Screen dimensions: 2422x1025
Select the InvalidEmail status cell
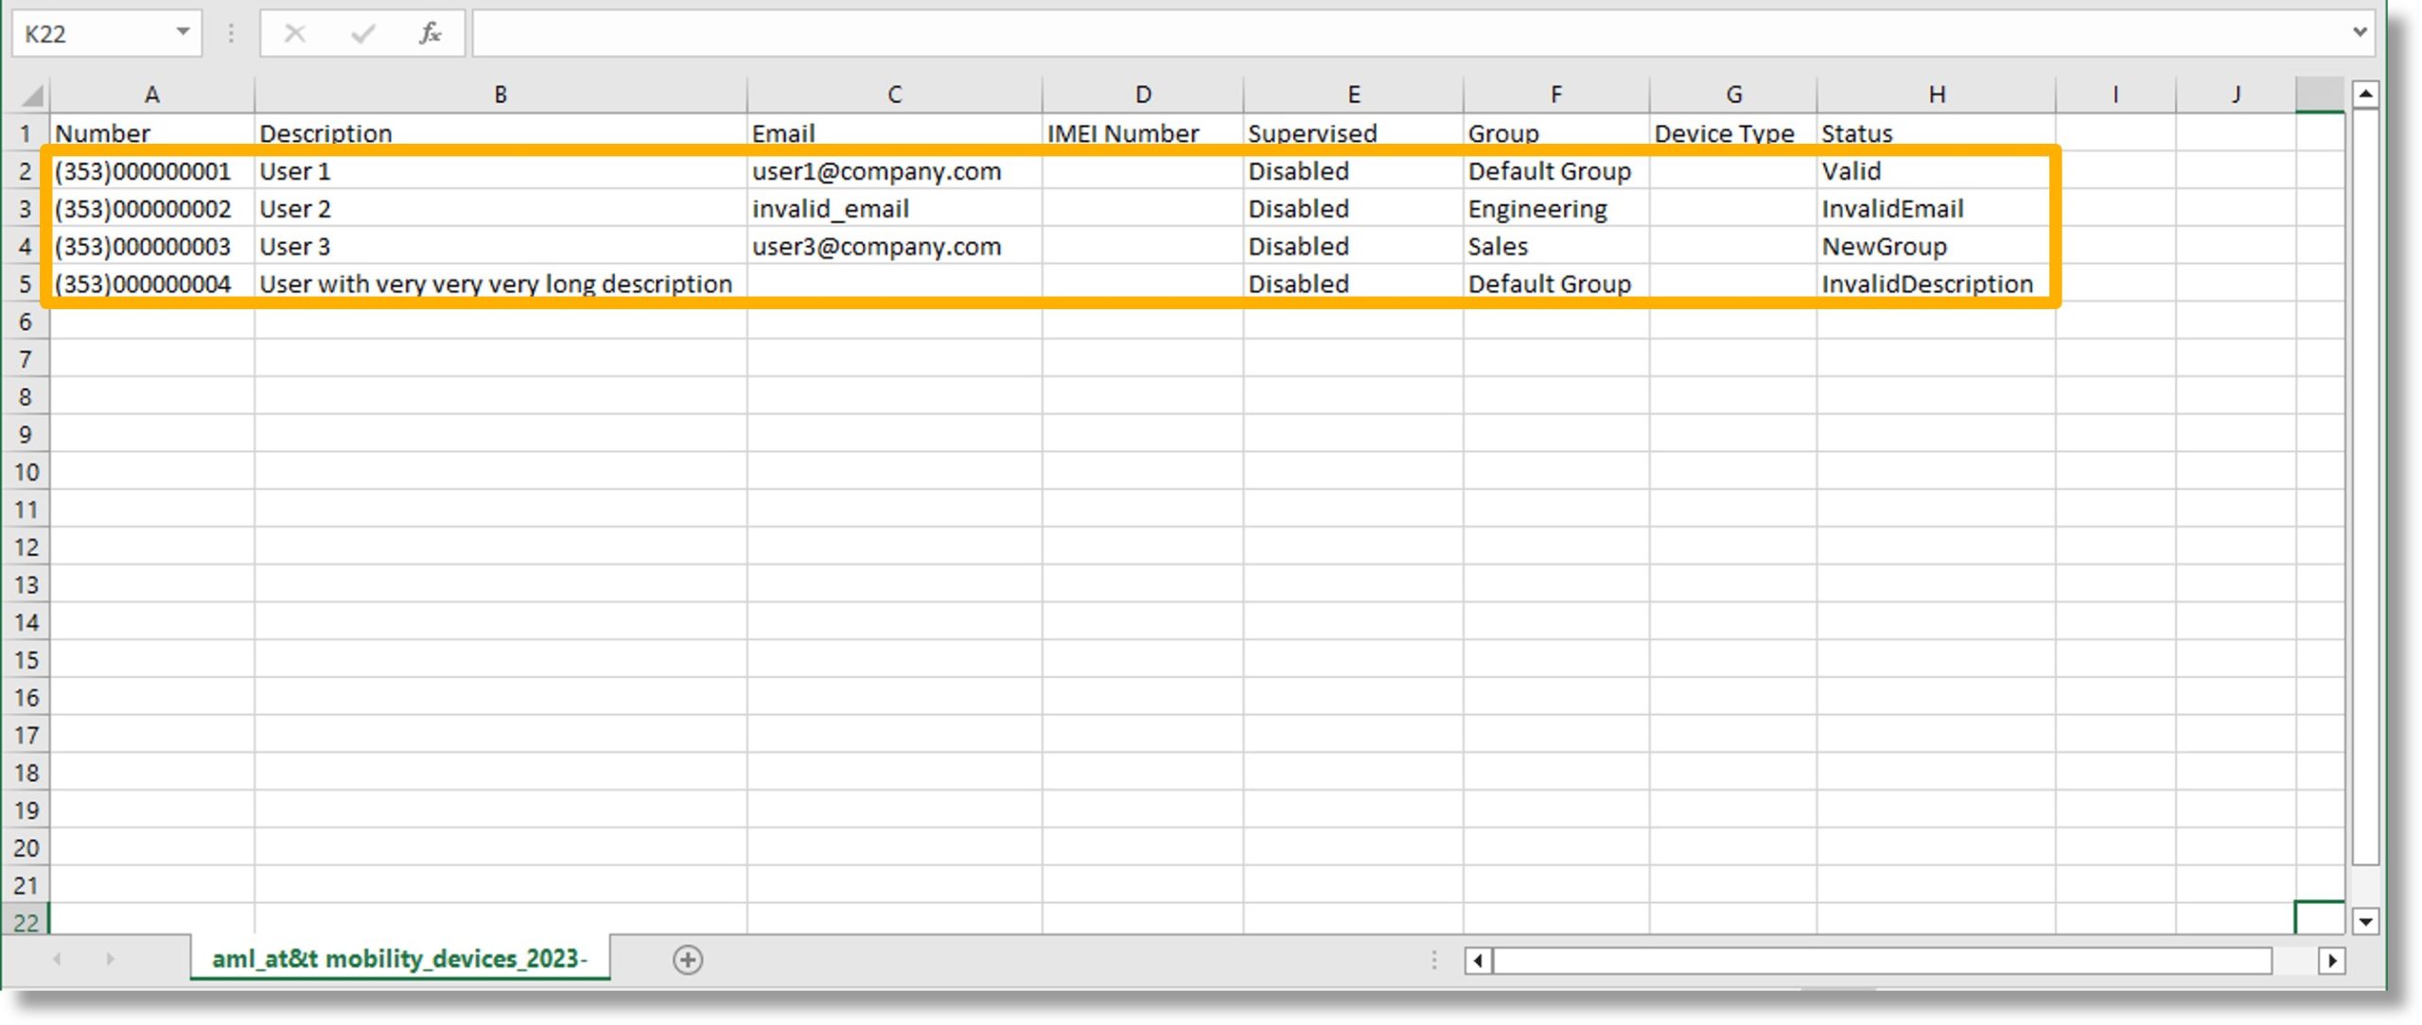click(x=1937, y=208)
